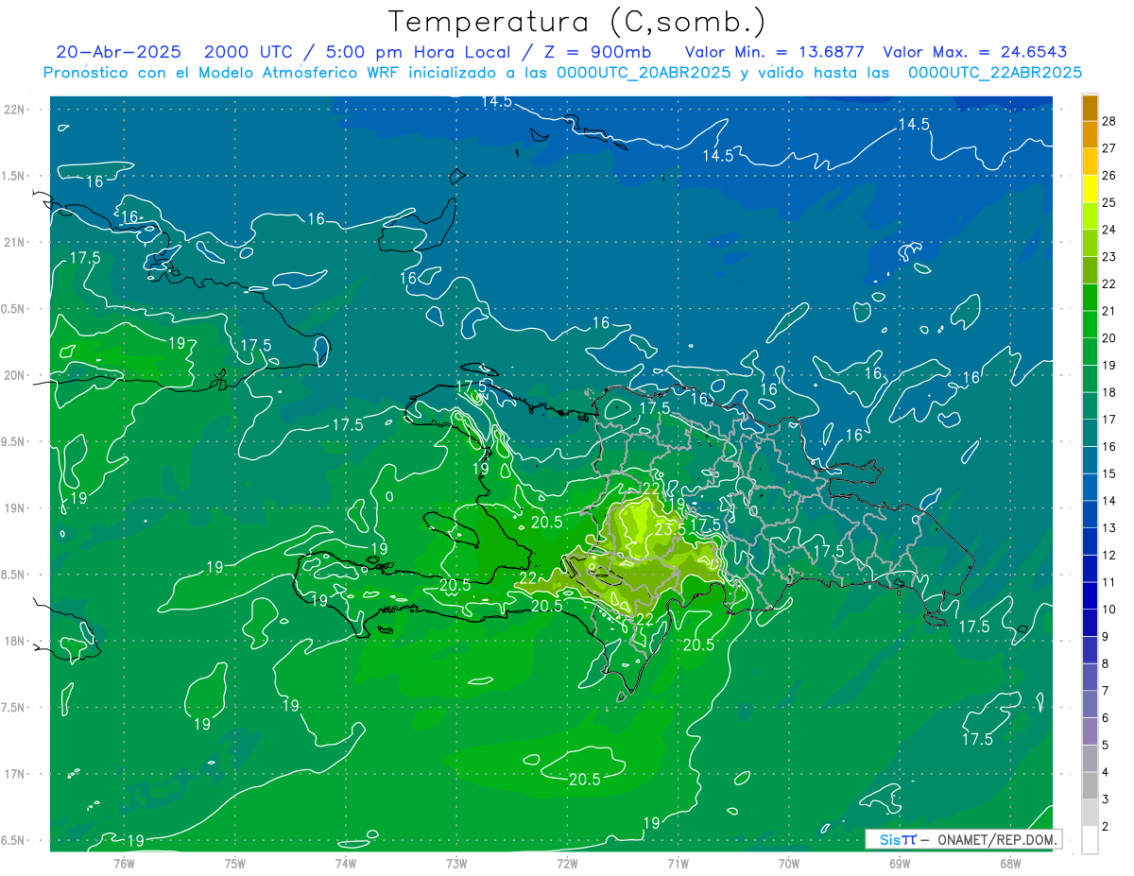Click the lime swatch between 24 and 25
1134x876 pixels.
click(1090, 216)
